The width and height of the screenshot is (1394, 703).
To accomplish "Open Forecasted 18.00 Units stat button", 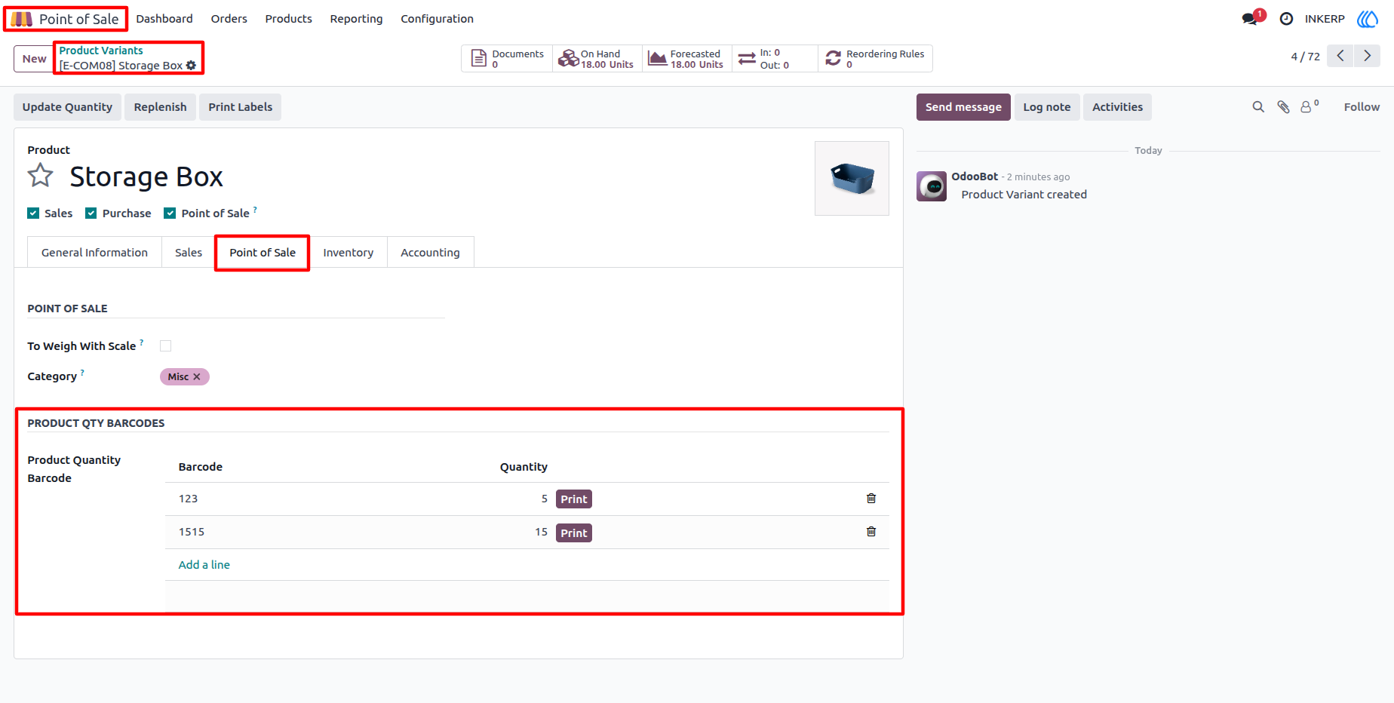I will pos(687,59).
